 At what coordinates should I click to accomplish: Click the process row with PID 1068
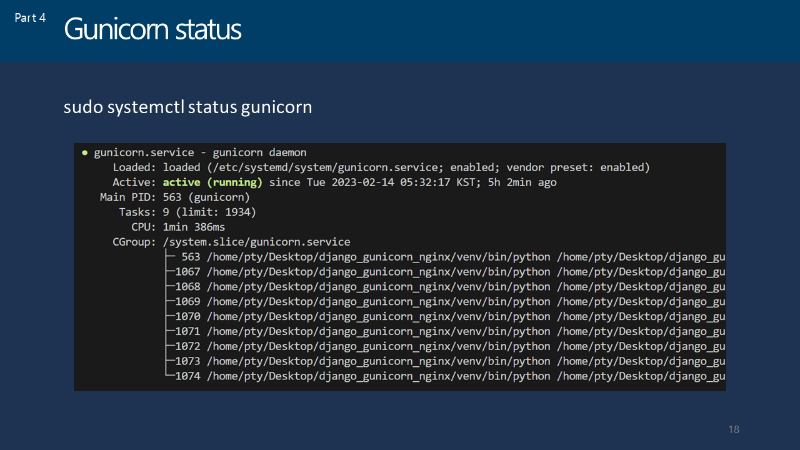pyautogui.click(x=446, y=287)
